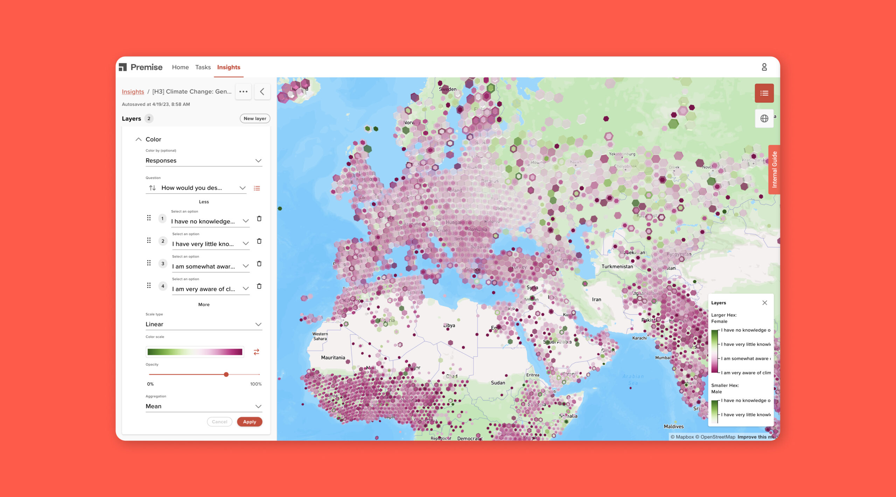Open the Scale type Linear dropdown
Viewport: 896px width, 497px height.
[204, 324]
